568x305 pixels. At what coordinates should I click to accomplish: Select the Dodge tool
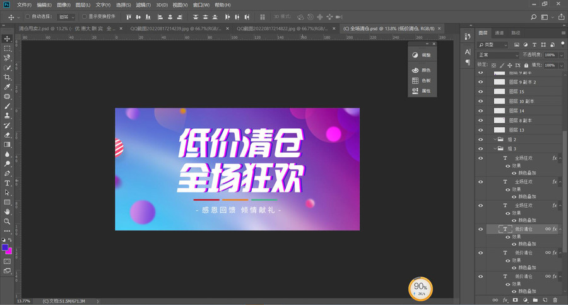coord(7,164)
